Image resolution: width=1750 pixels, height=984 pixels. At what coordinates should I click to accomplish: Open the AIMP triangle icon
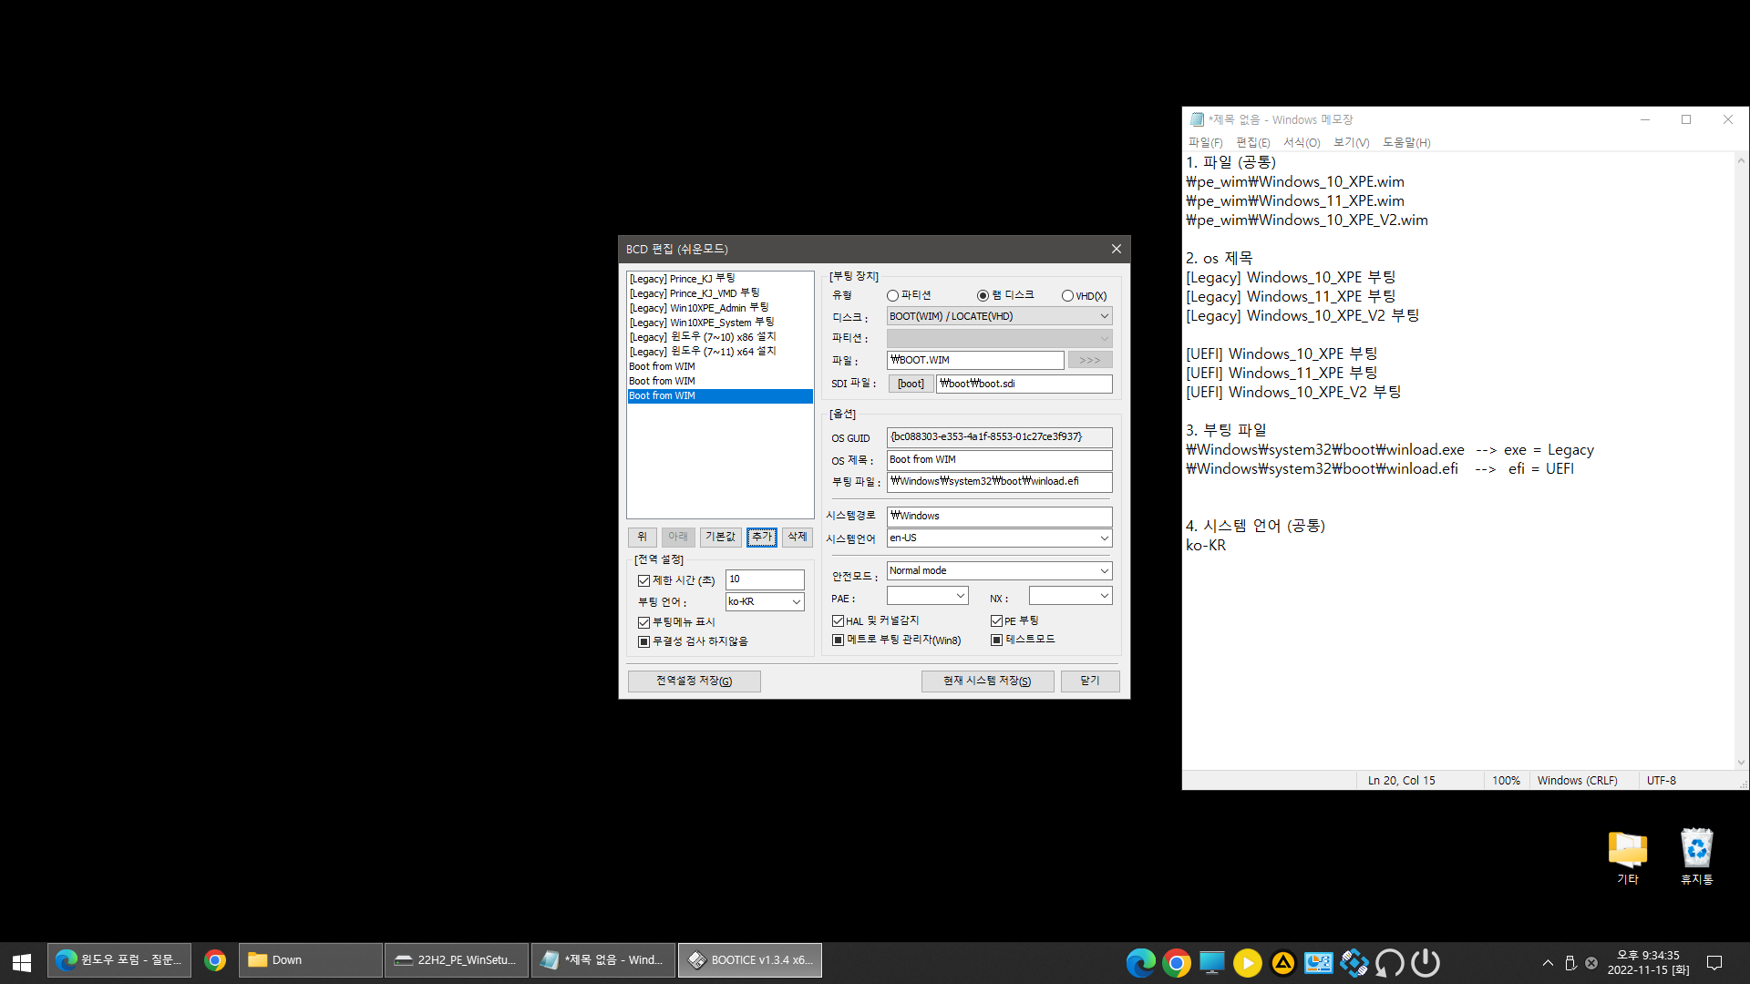pyautogui.click(x=1282, y=963)
